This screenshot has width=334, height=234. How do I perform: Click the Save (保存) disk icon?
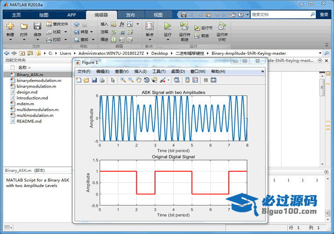point(37,26)
